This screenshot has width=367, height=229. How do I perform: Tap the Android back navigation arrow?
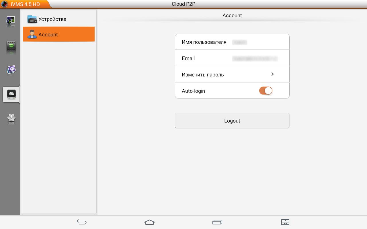[82, 222]
